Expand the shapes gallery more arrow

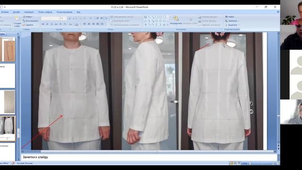[x=168, y=25]
